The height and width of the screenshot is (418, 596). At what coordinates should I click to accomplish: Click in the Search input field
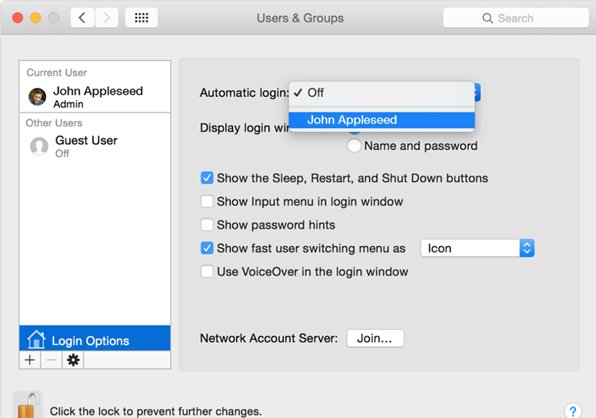pos(516,18)
